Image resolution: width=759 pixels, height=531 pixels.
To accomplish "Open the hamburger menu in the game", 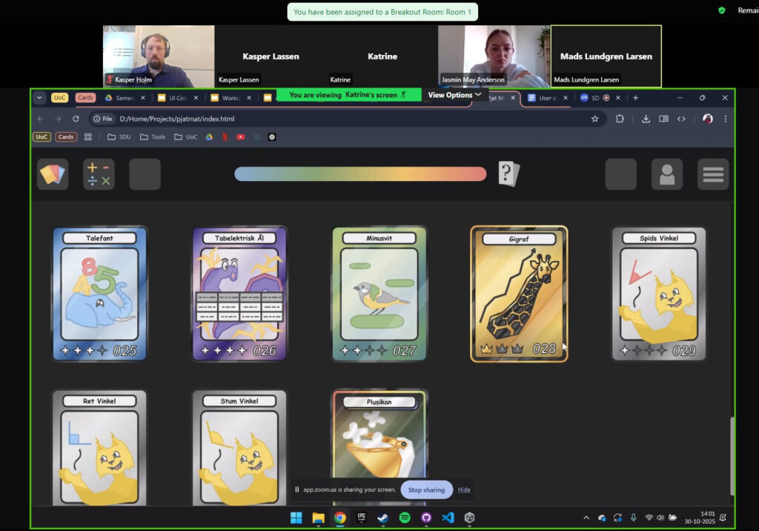I will tap(712, 174).
